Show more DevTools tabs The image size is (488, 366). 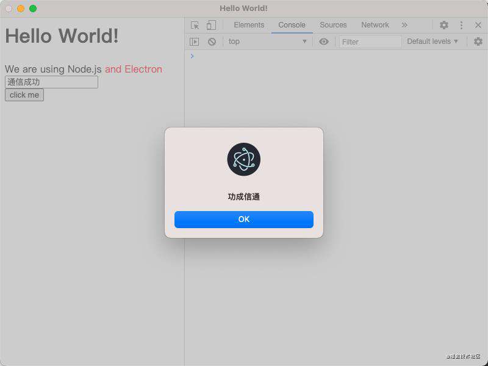point(404,25)
